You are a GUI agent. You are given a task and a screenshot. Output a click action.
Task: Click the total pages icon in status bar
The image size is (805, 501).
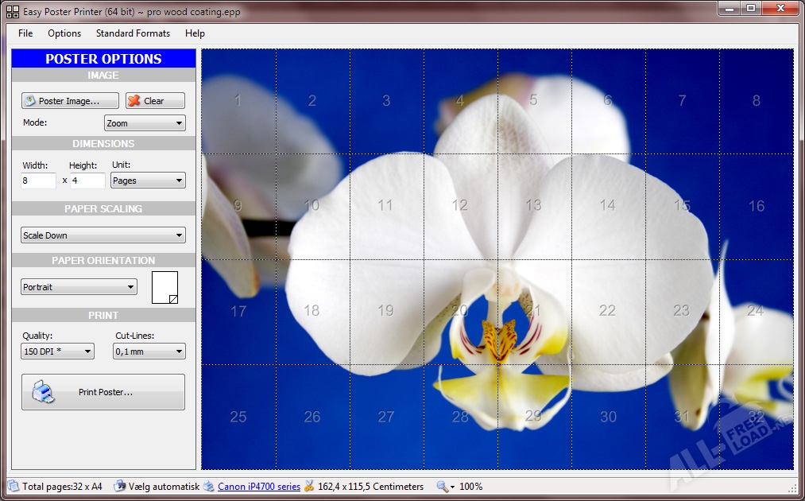(x=14, y=487)
